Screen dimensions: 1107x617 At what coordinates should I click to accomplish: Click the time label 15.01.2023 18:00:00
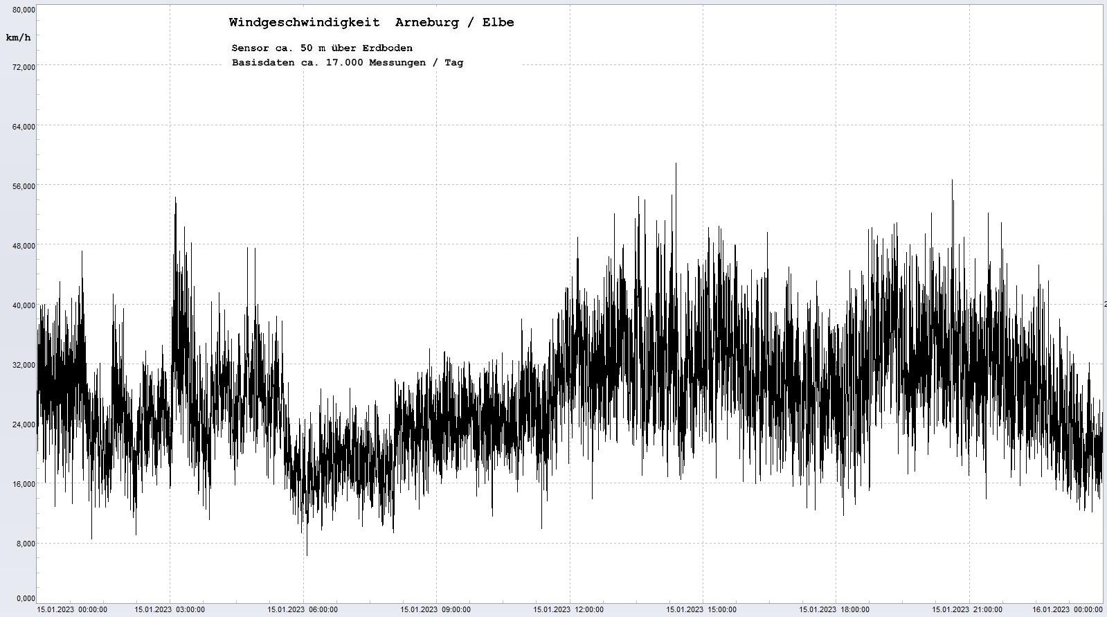pyautogui.click(x=834, y=610)
